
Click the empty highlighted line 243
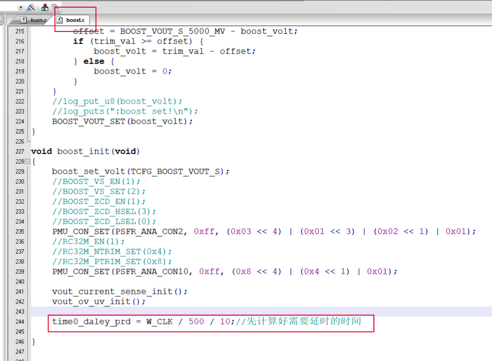click(261, 312)
